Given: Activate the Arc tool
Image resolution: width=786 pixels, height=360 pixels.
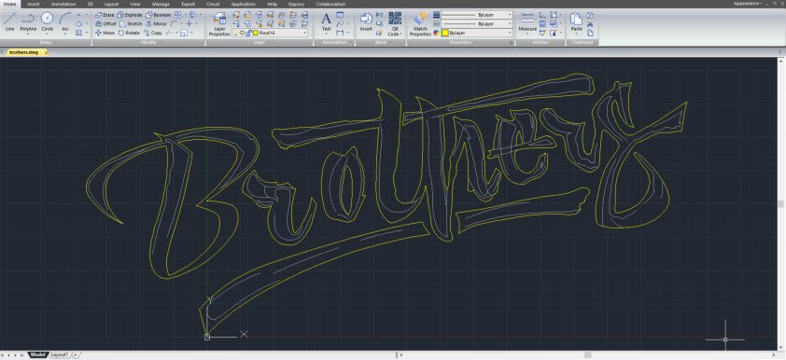Looking at the screenshot, I should pos(65,22).
